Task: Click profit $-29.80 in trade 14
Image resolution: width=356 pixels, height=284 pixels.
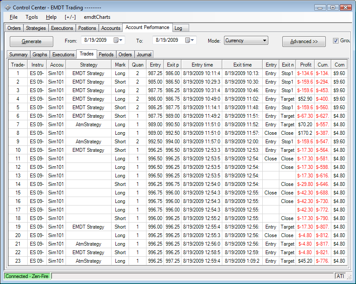Action: (x=305, y=184)
